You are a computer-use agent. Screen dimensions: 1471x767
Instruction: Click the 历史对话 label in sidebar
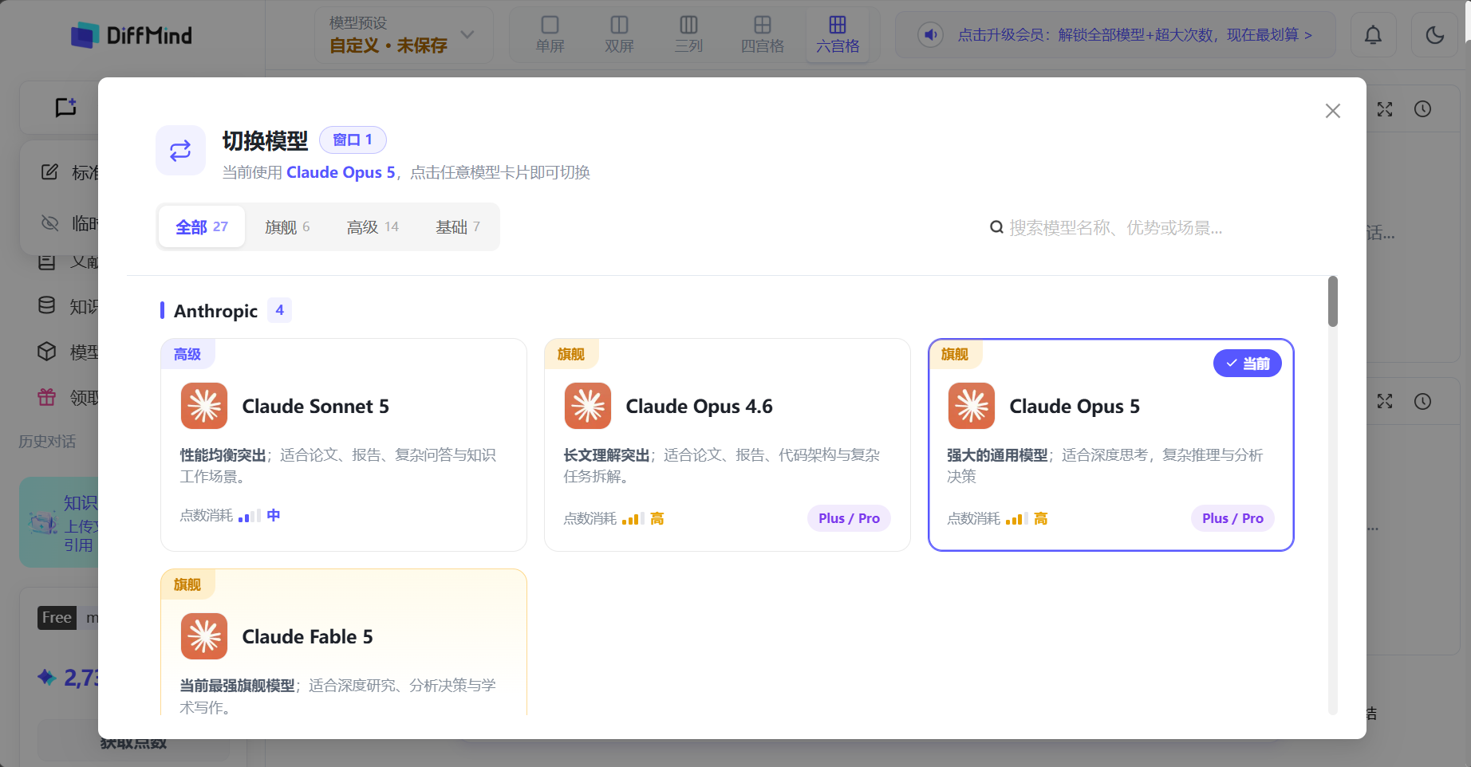(x=47, y=441)
